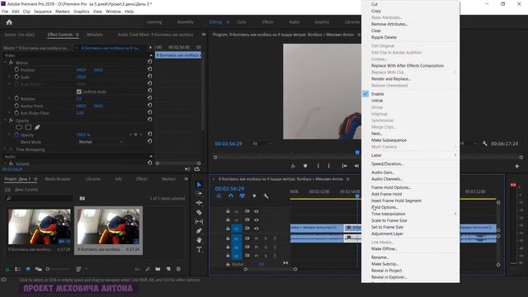Click Project panel thumbnail zoom slider
The width and height of the screenshot is (528, 297).
(57, 269)
